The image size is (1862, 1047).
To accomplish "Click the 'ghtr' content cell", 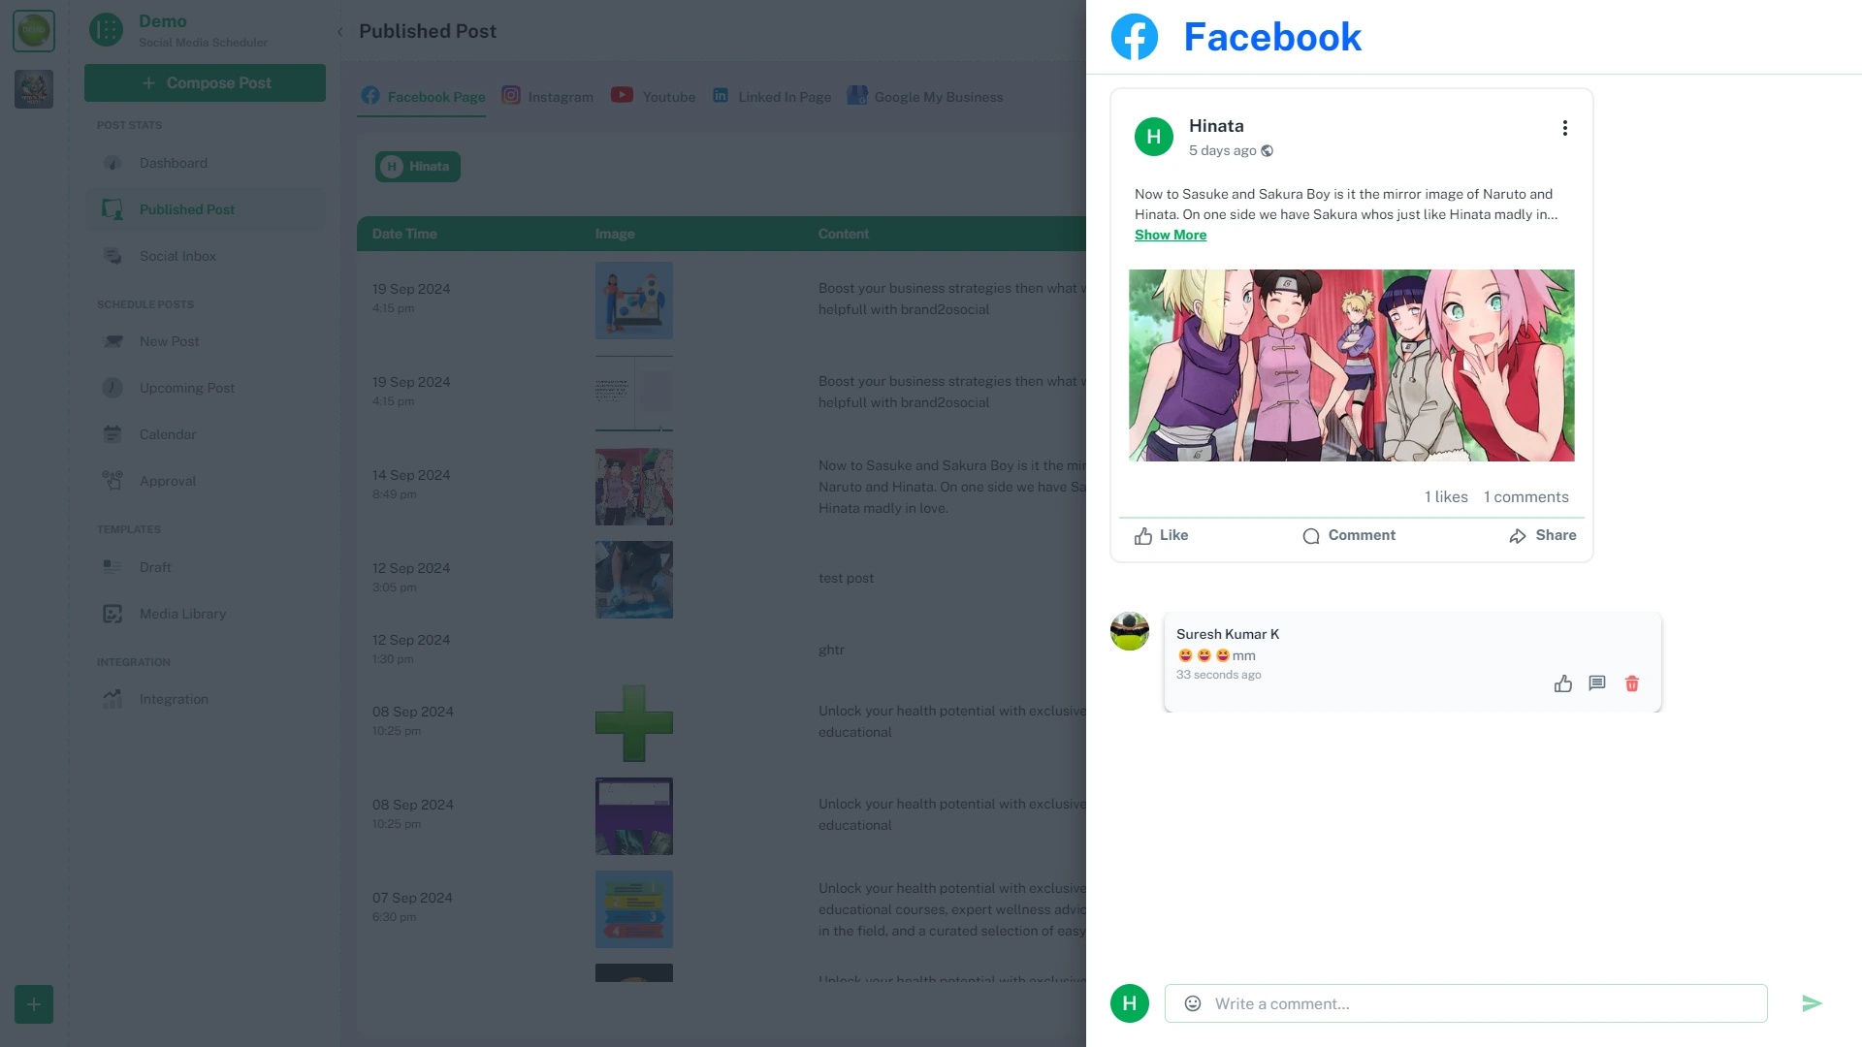I will 831,650.
